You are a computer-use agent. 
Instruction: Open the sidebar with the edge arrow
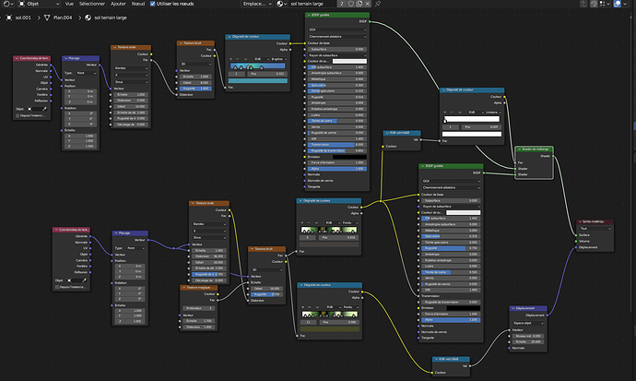coord(631,17)
